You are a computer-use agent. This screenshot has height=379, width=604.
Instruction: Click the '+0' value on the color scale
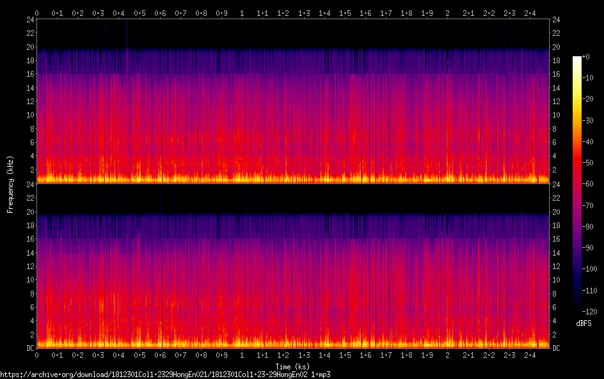(586, 57)
